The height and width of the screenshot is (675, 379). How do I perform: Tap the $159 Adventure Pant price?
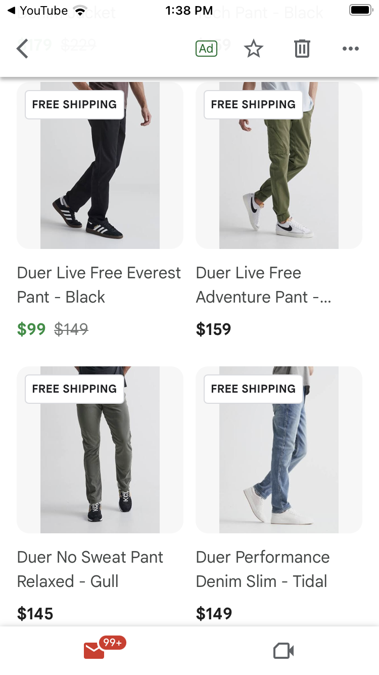click(x=214, y=329)
